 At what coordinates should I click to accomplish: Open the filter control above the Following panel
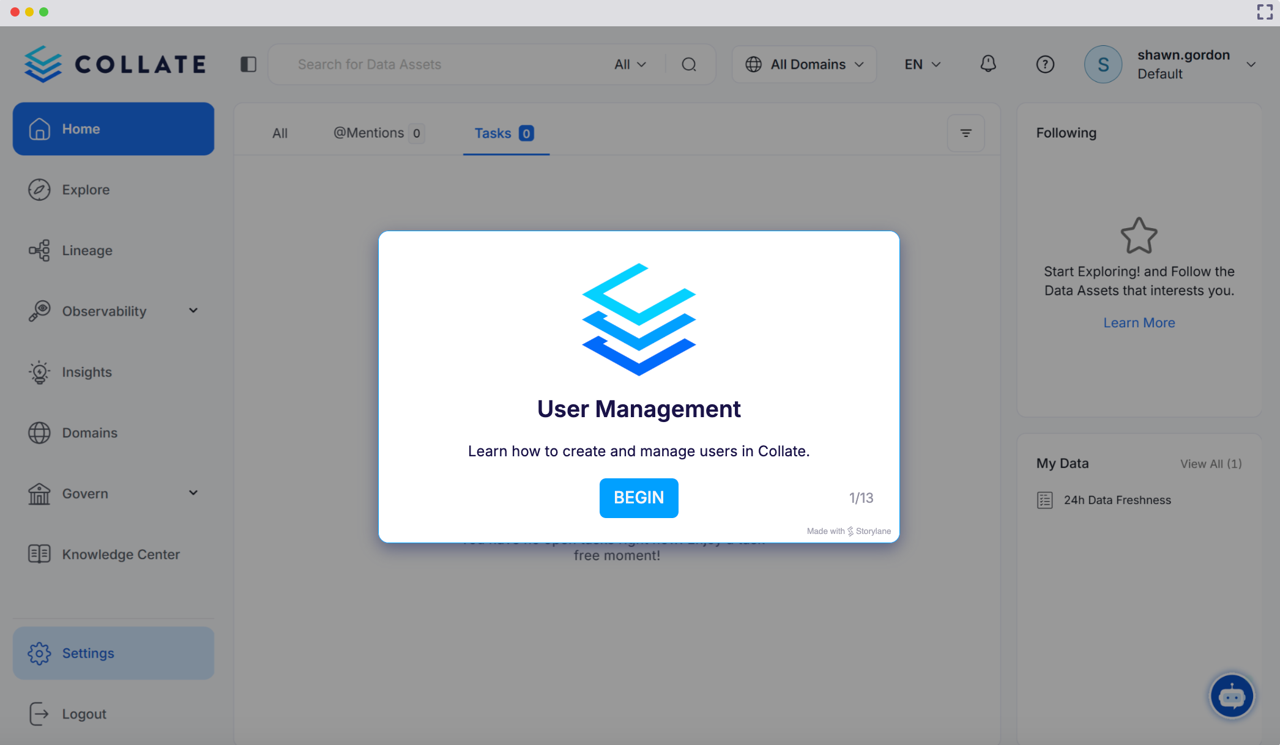point(966,132)
